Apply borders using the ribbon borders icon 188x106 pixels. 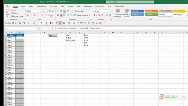coord(40,15)
